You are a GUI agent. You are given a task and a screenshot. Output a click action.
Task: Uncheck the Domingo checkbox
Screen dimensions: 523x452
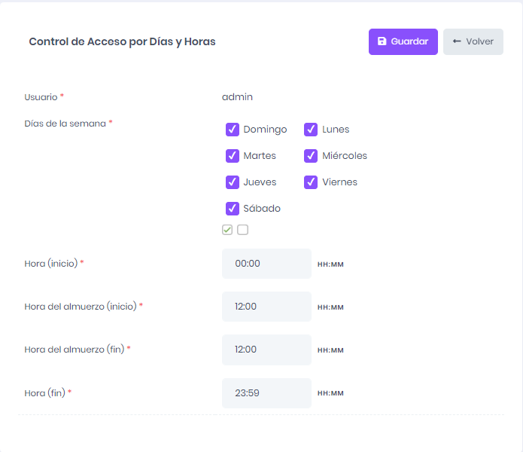point(233,130)
